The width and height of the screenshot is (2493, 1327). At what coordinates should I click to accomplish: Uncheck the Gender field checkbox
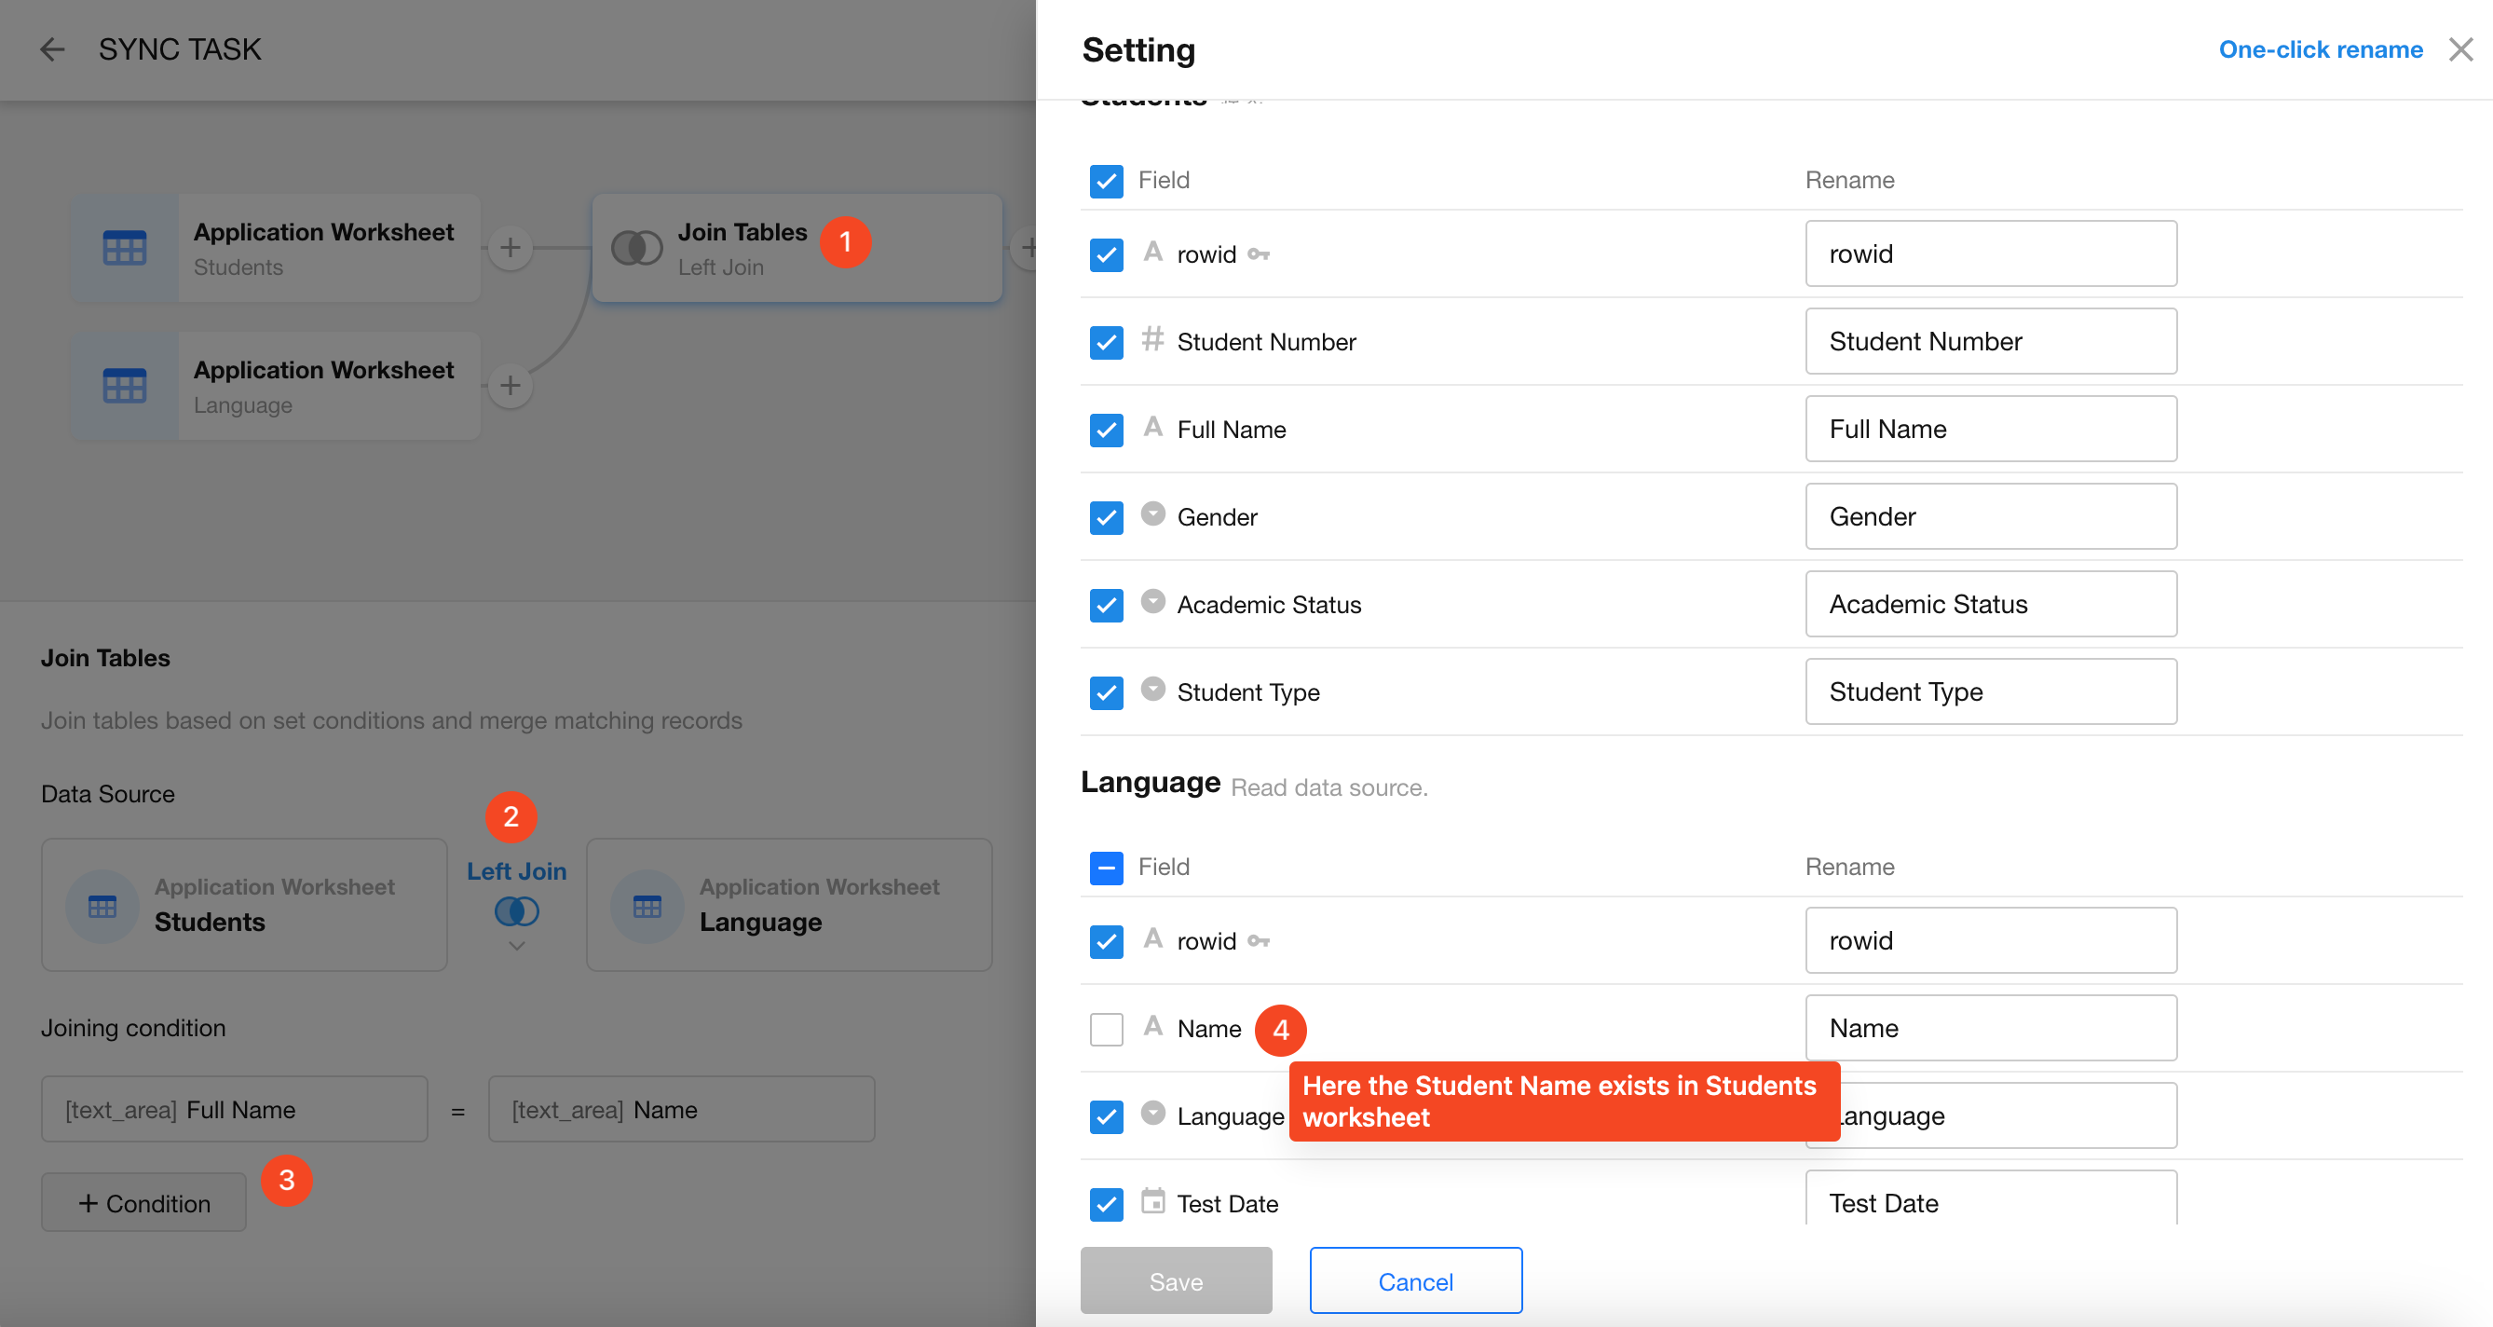click(1105, 517)
